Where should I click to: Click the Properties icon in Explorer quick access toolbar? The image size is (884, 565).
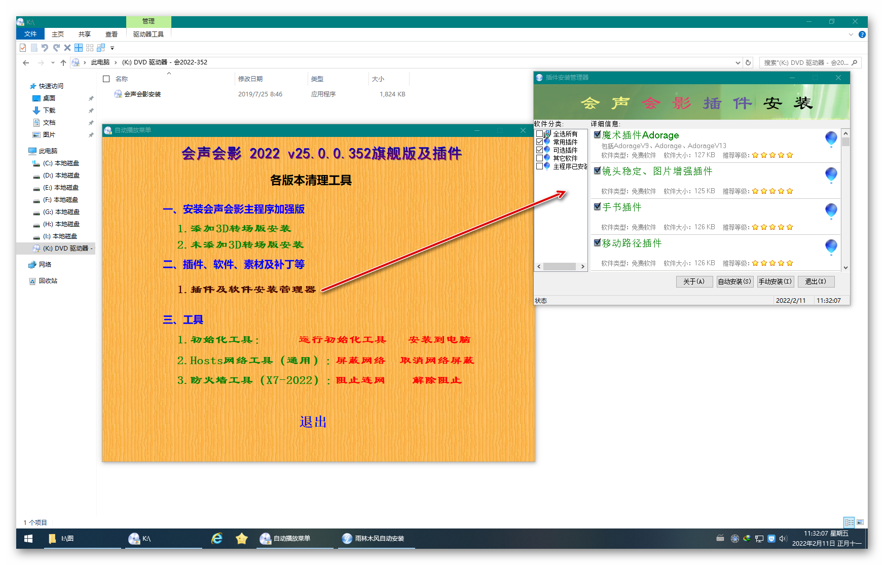click(23, 48)
